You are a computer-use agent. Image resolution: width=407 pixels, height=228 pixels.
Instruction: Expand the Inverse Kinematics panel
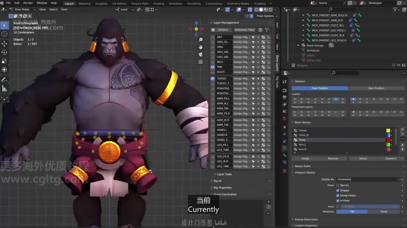[x=306, y=219]
